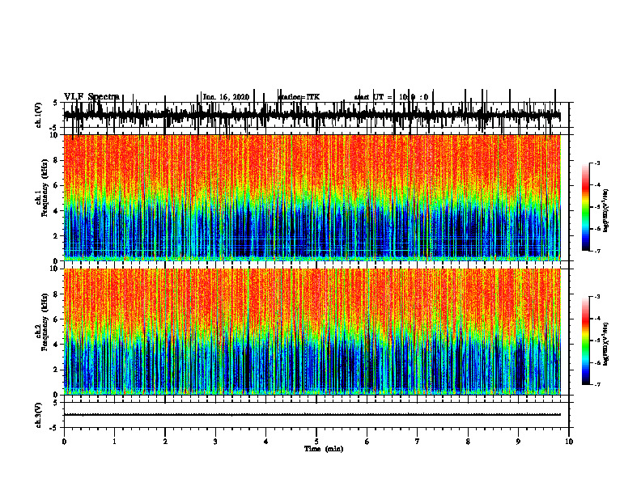Screen dimensions: 641x495
Task: Click the '-3' label on ch.1 color bar
Action: coord(596,163)
